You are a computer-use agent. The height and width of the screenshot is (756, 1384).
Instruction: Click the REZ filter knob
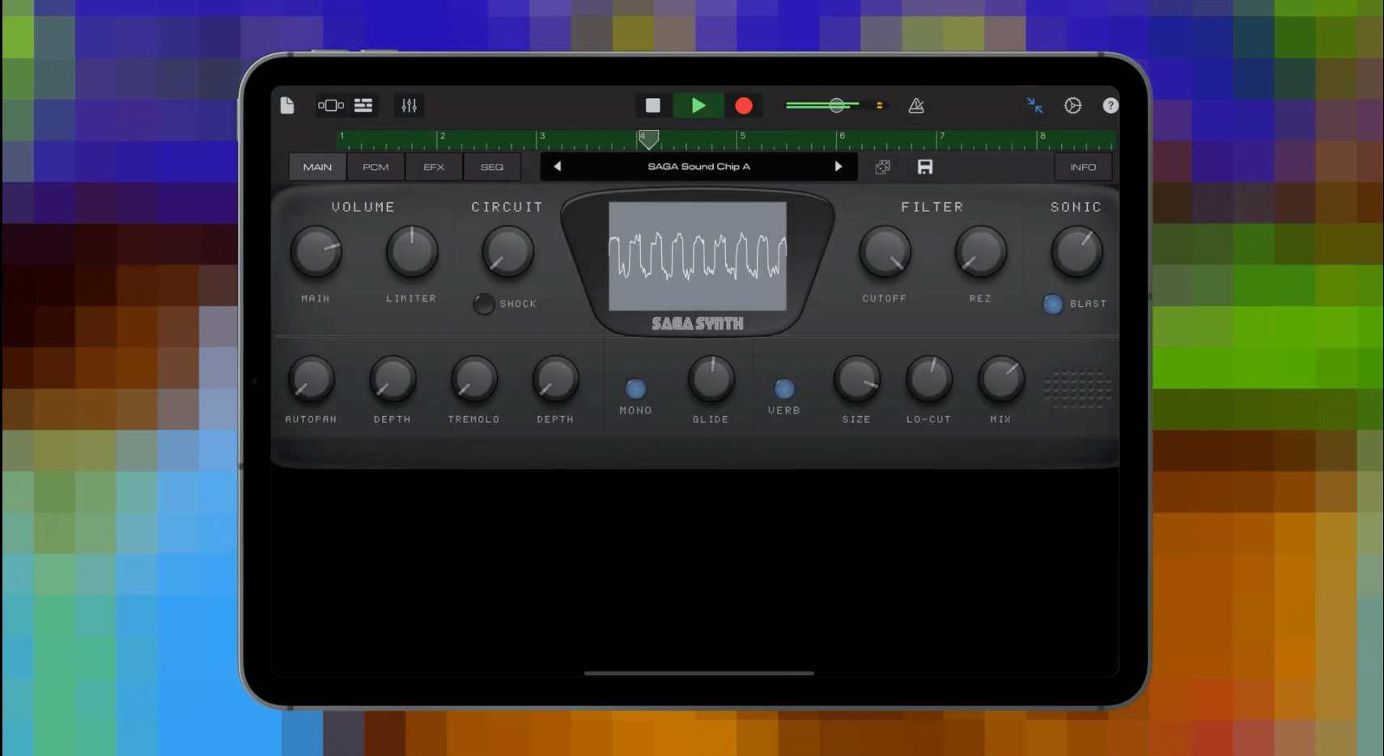point(980,252)
